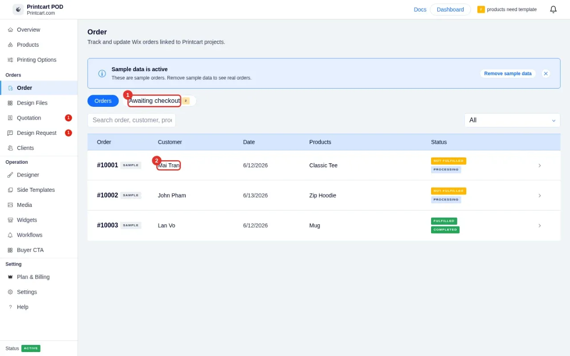Click the Design Files grid icon
Image resolution: width=570 pixels, height=356 pixels.
coord(10,103)
